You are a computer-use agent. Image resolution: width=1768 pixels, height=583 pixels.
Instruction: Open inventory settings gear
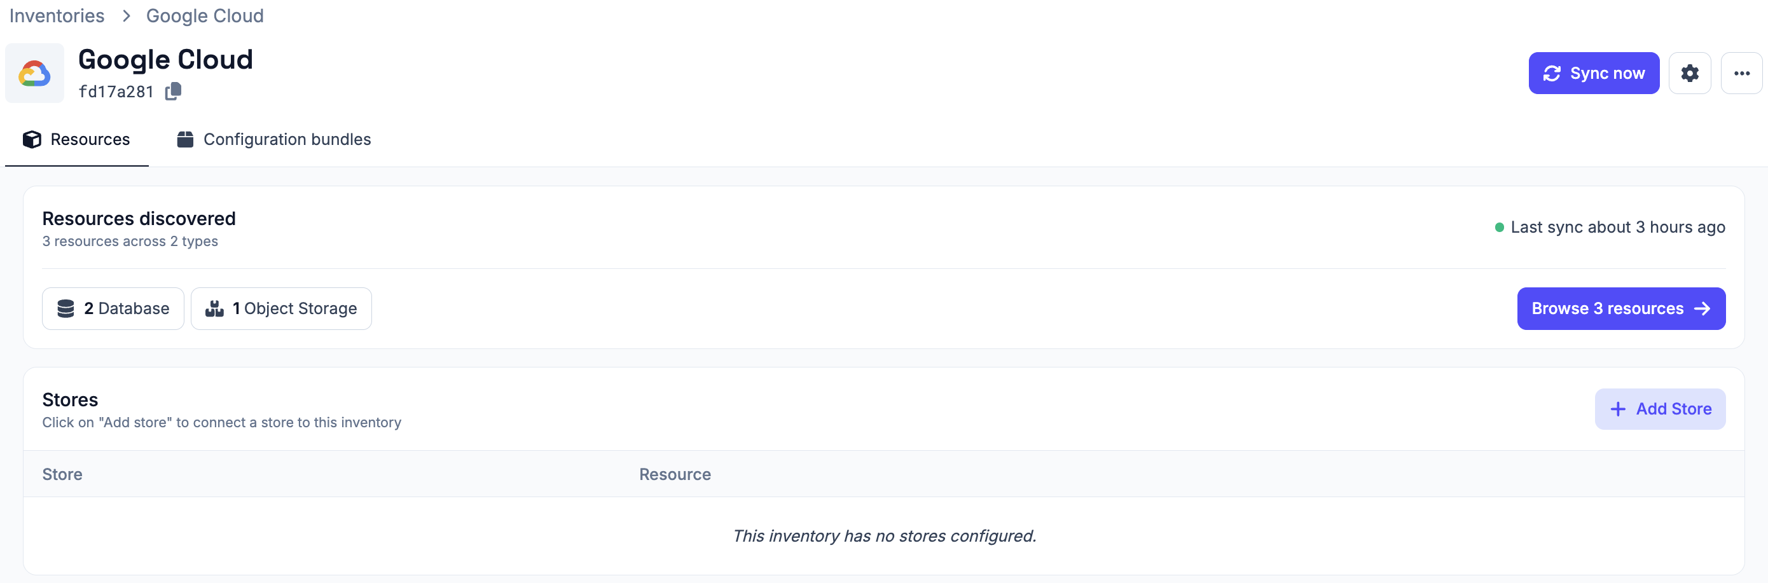tap(1690, 73)
